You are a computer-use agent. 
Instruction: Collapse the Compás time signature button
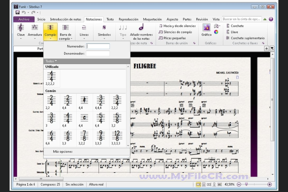(50, 32)
